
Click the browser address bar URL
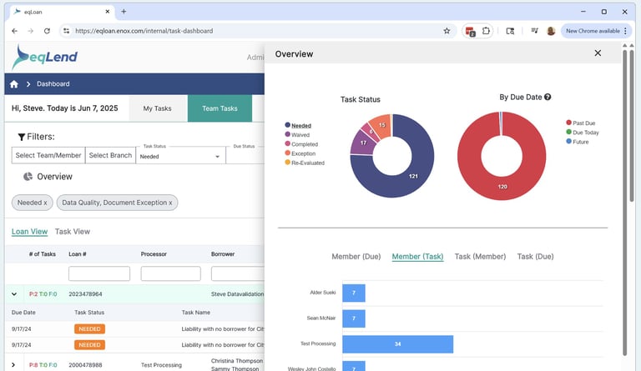144,31
